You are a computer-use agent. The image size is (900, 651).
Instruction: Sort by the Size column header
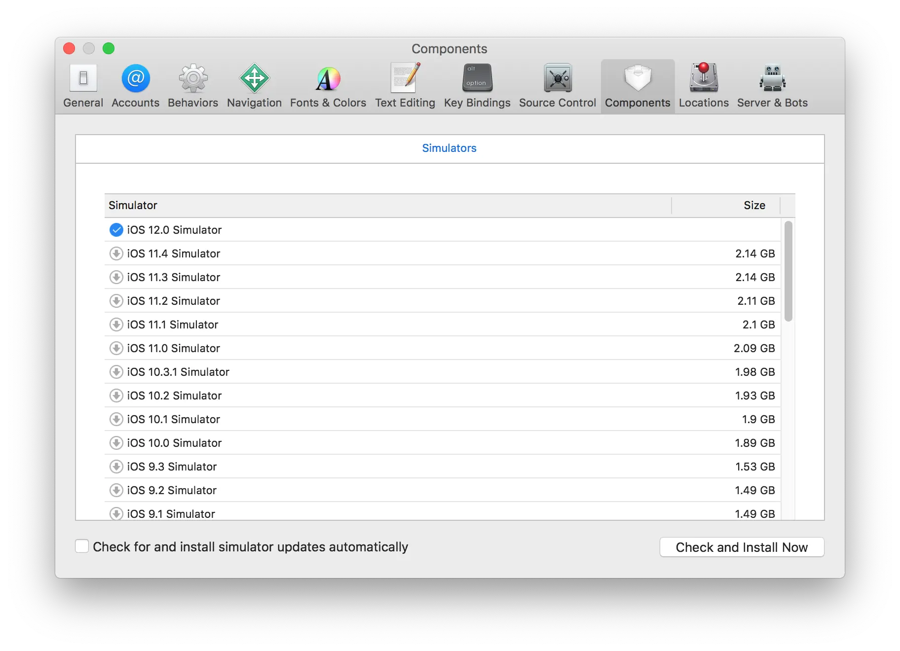[726, 205]
